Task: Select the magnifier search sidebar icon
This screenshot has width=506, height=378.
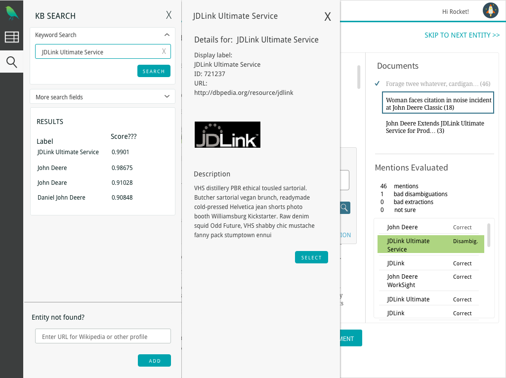Action: (x=12, y=62)
